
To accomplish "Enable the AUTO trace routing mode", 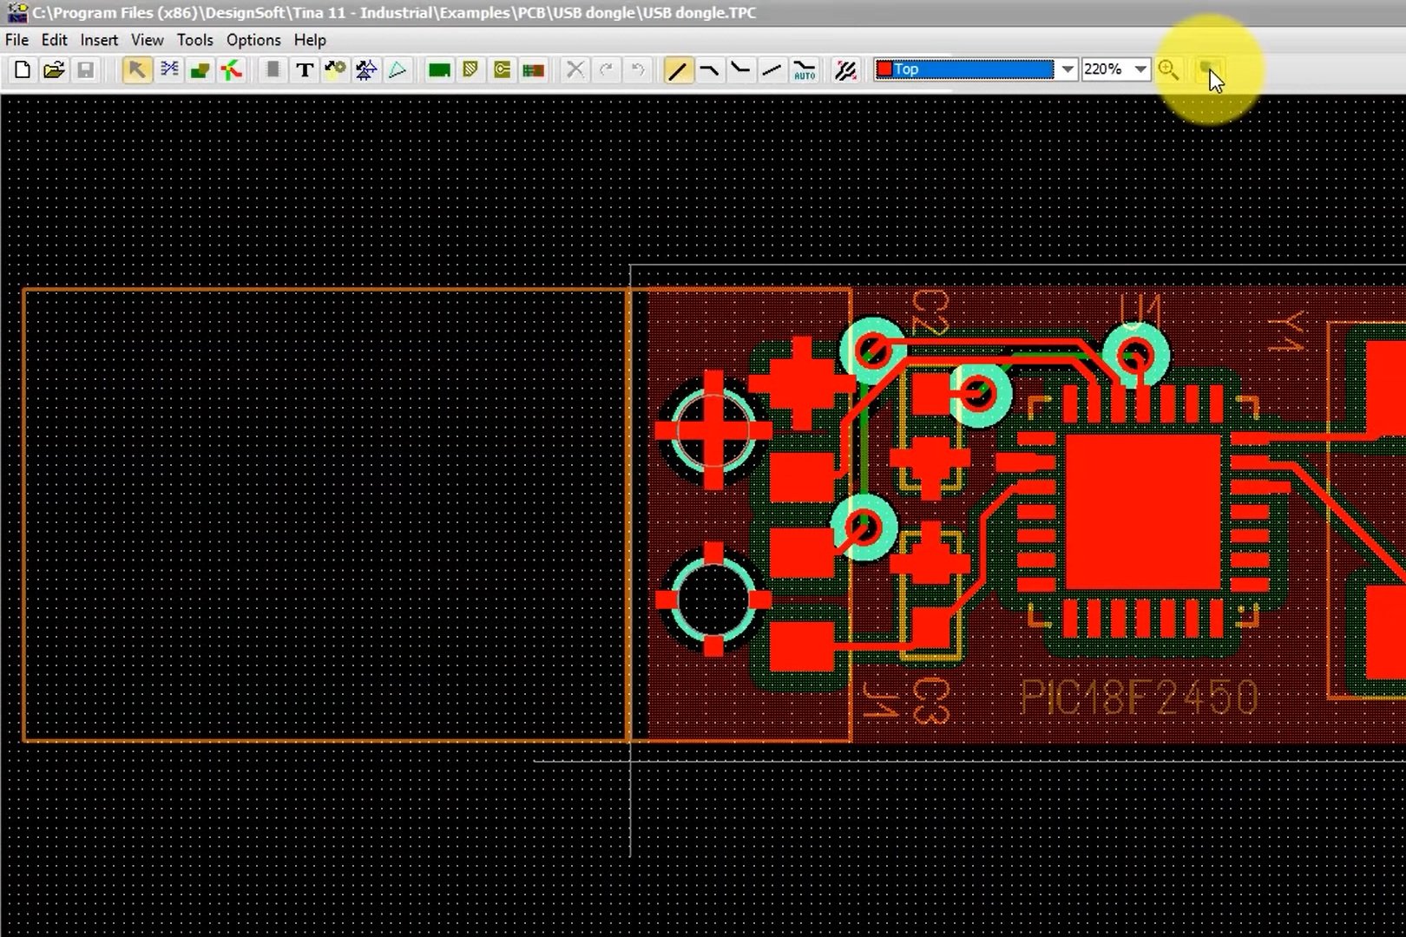I will tap(804, 69).
